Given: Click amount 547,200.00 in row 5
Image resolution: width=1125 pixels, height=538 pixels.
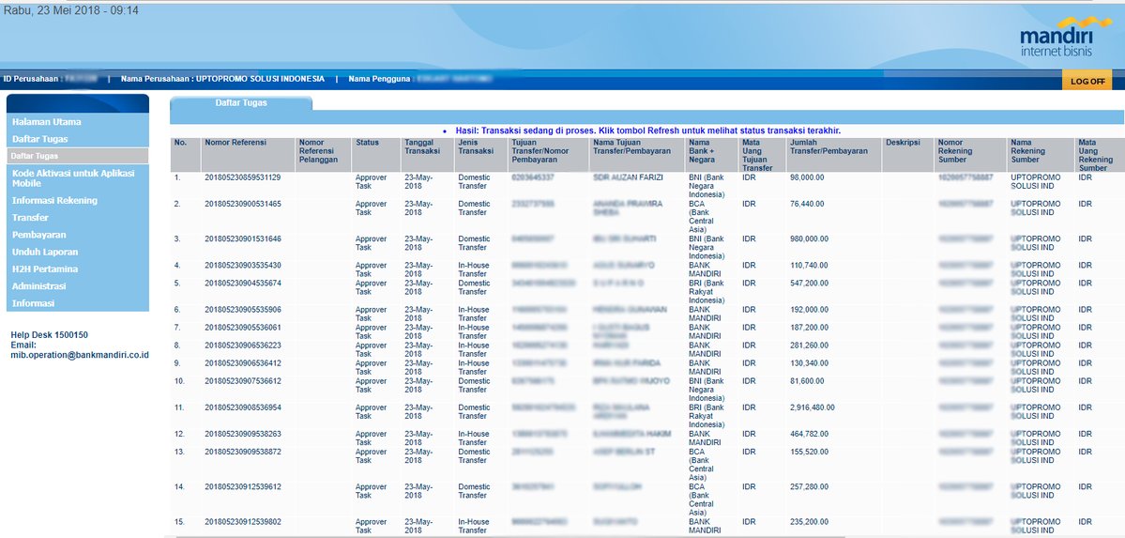Looking at the screenshot, I should point(810,283).
